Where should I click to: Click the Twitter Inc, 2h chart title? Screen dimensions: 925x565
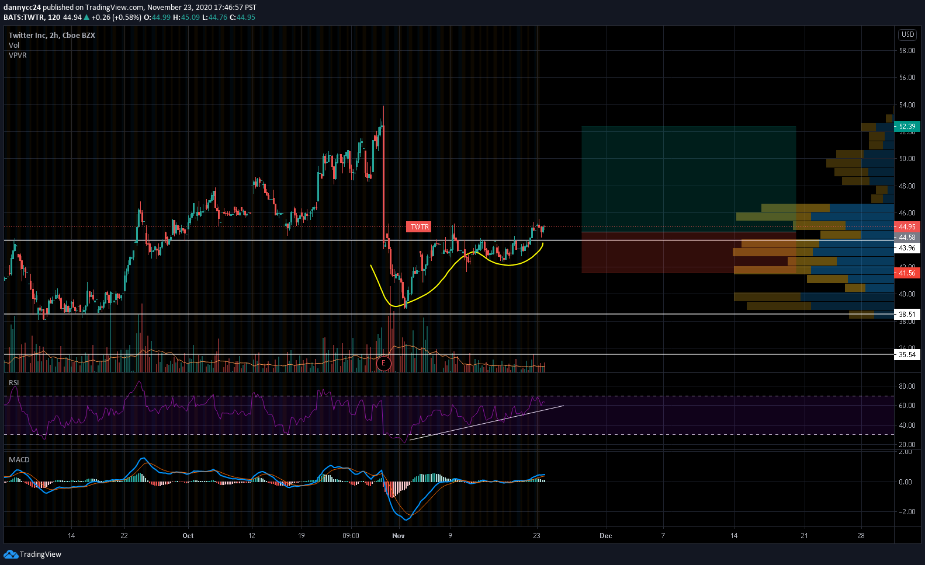click(x=52, y=35)
